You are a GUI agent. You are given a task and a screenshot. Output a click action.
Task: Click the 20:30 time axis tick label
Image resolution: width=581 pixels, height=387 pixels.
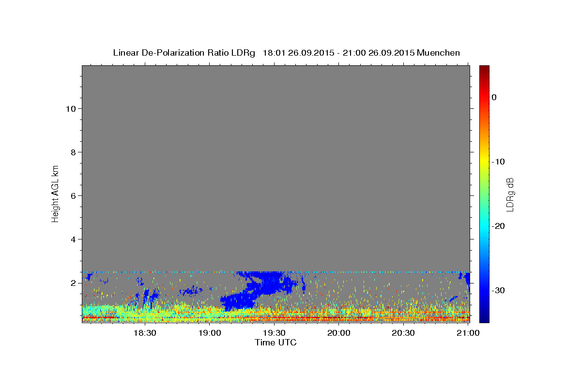click(x=403, y=333)
